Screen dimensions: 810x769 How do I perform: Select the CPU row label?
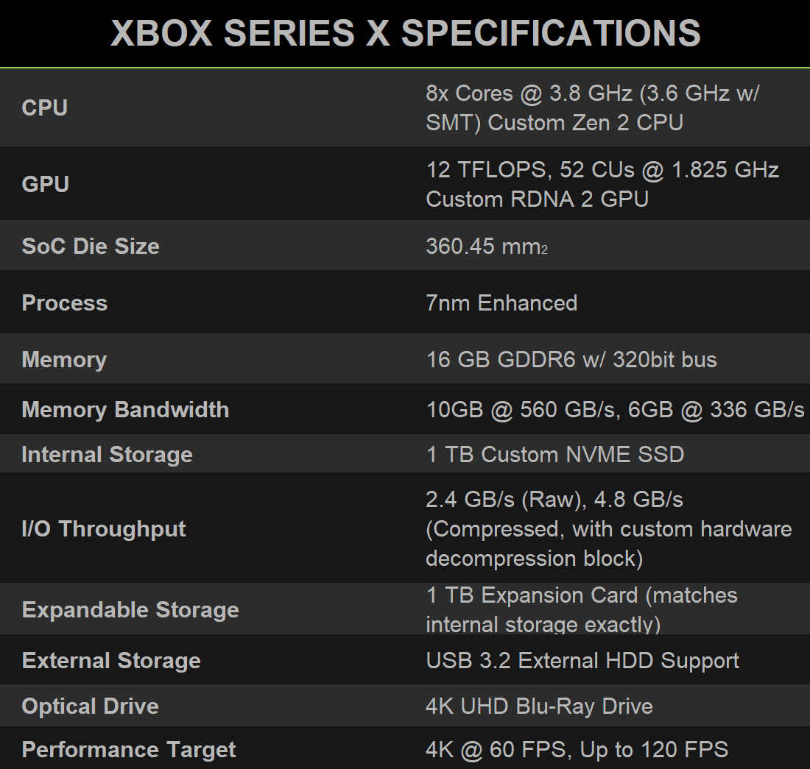click(45, 107)
